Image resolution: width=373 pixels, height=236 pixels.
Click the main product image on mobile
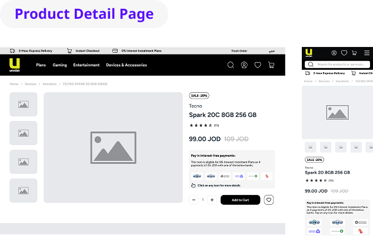[x=337, y=112]
